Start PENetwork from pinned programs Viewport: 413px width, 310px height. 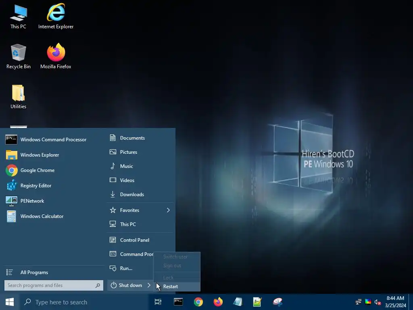click(54, 201)
